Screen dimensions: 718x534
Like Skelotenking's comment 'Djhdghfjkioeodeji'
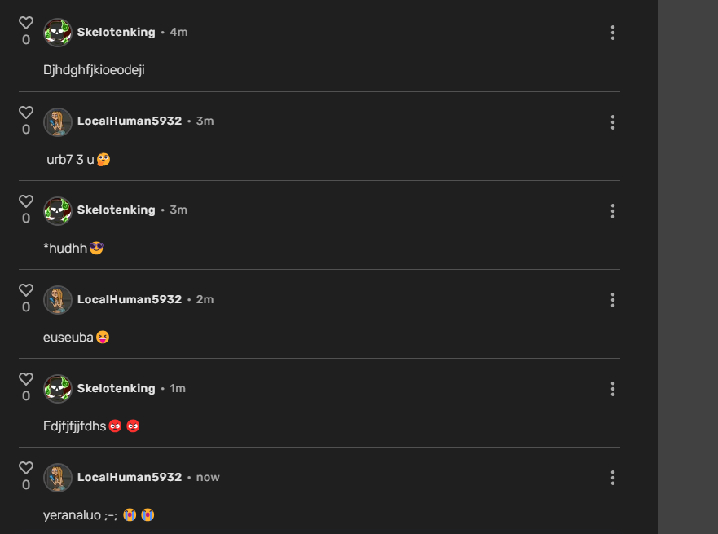coord(26,23)
